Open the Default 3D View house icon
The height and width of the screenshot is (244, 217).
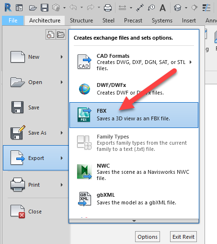tap(177, 8)
